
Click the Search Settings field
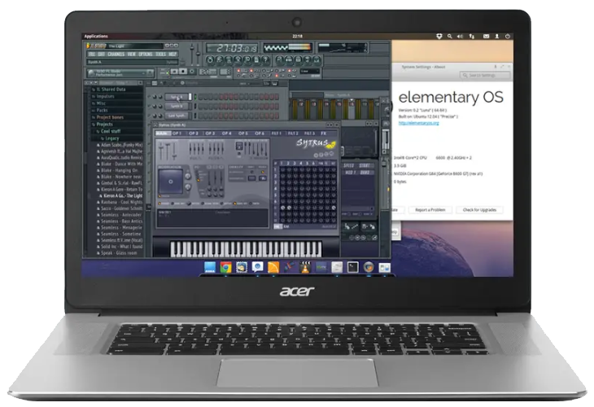(x=484, y=76)
